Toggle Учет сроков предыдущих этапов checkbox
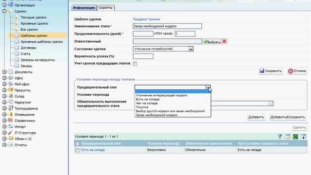 point(135,64)
